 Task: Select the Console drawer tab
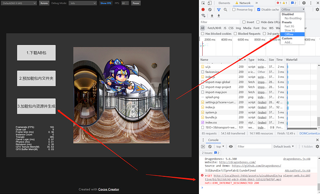point(213,140)
